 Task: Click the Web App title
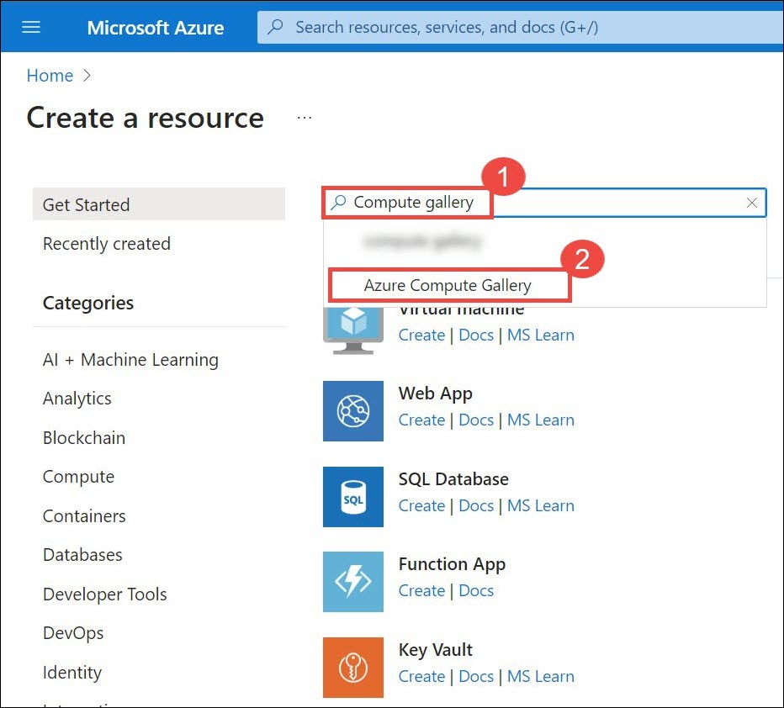(435, 394)
